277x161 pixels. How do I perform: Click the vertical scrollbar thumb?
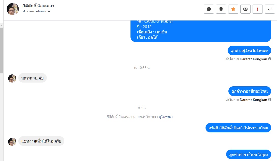point(1,50)
